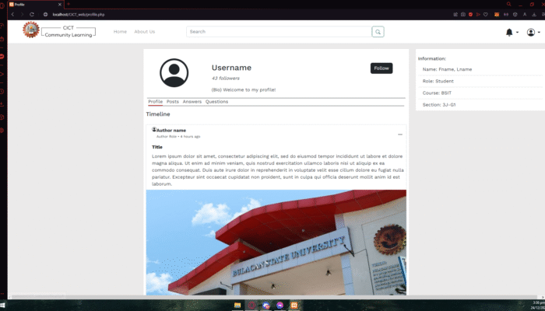This screenshot has width=545, height=311.
Task: Click the site info globe icon
Action: click(45, 15)
